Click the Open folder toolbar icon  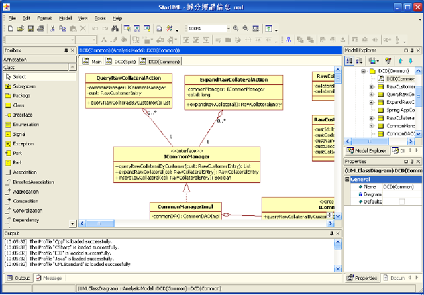21,29
